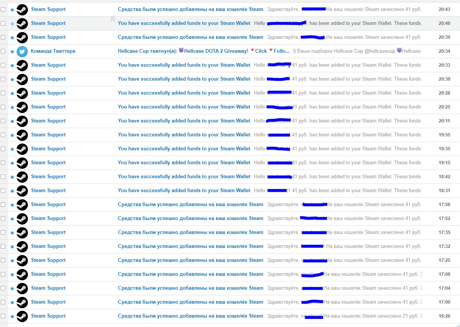Image resolution: width=460 pixels, height=327 pixels.
Task: Click the preview text of the 17:52 email
Action: click(344, 219)
